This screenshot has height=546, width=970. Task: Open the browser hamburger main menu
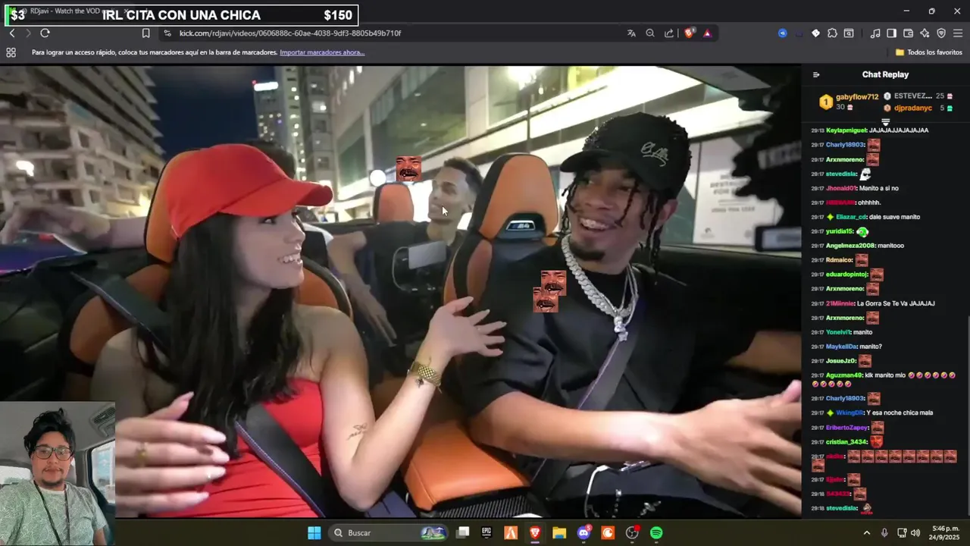[958, 33]
